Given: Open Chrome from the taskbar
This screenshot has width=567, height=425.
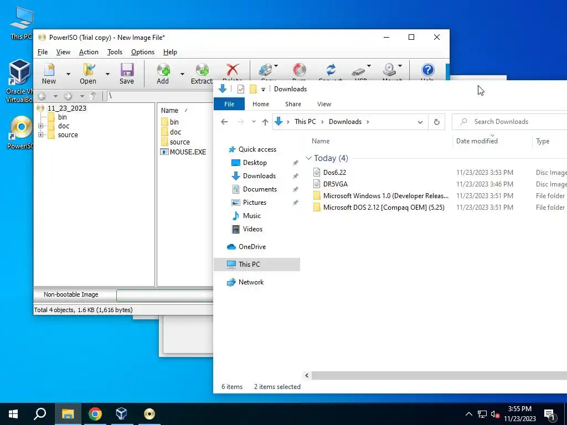Looking at the screenshot, I should tap(95, 414).
